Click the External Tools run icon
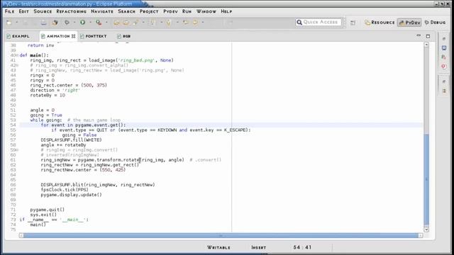 pos(99,22)
